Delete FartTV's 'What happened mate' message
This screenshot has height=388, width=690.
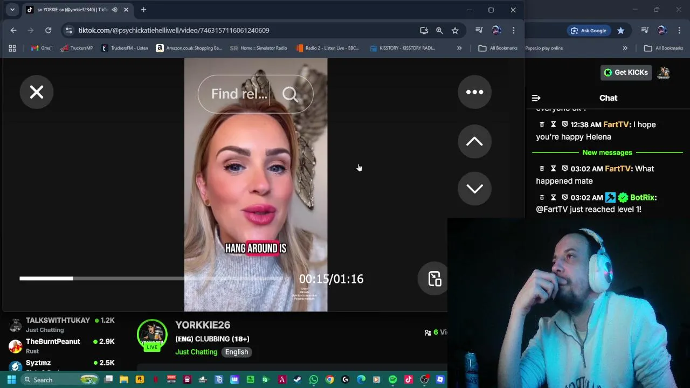[542, 169]
